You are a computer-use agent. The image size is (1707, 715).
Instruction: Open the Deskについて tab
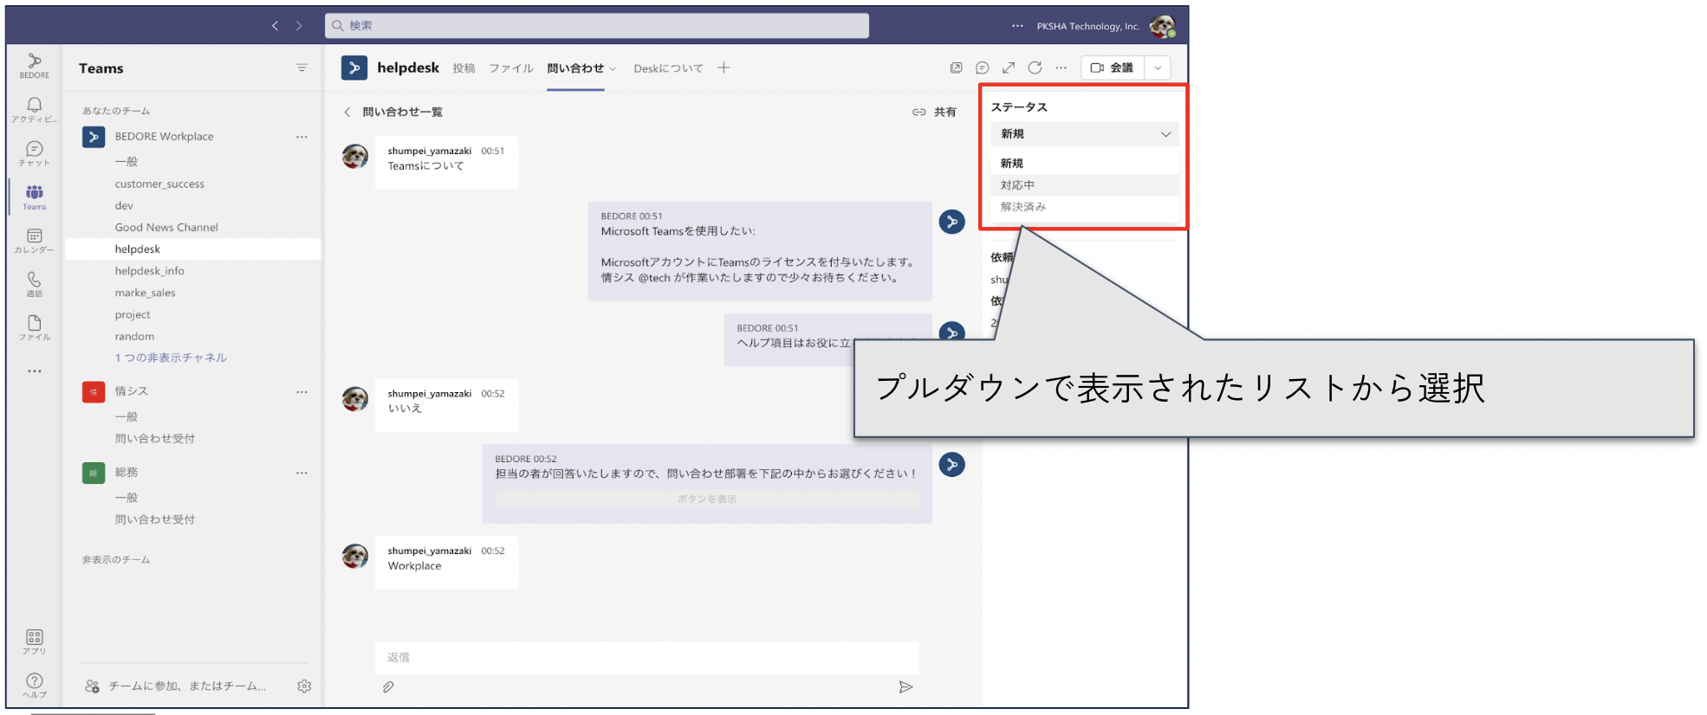click(x=668, y=68)
